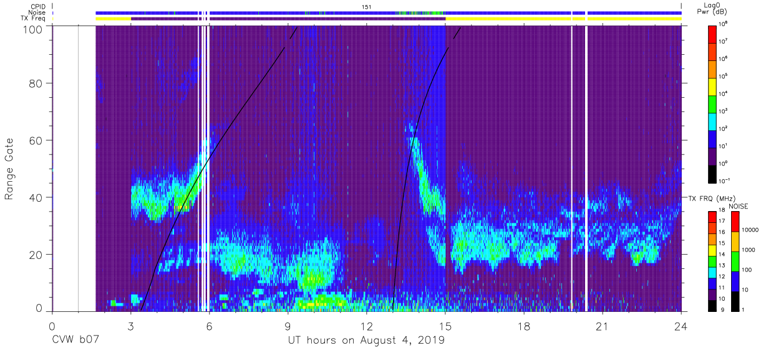Click the 10⁰ label on Lag0 Pwr colorbar

[x=724, y=163]
